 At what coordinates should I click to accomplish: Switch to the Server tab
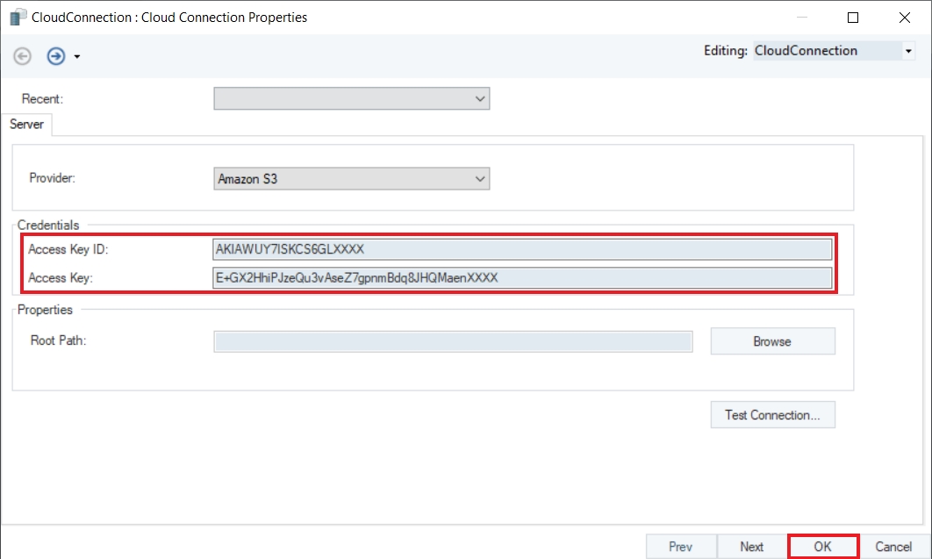[26, 125]
